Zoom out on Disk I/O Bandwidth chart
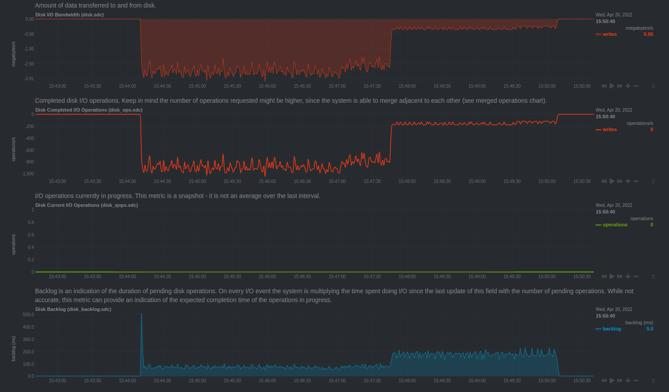Viewport: 669px width, 392px height. coord(636,86)
